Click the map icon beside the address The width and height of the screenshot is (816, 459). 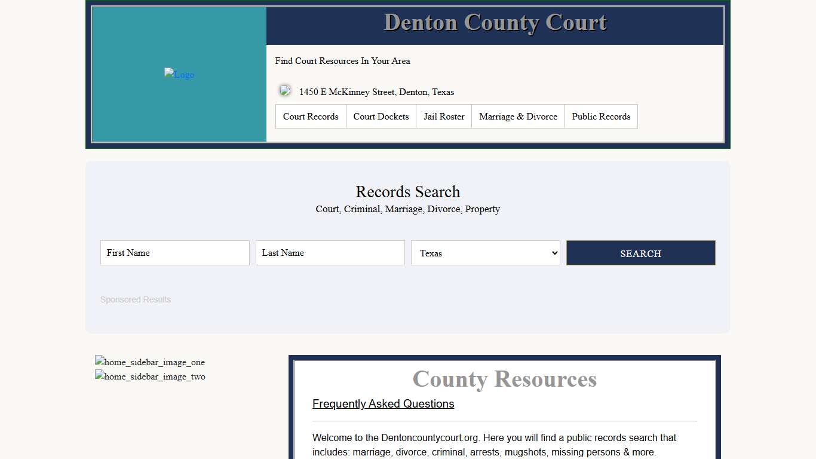click(285, 90)
